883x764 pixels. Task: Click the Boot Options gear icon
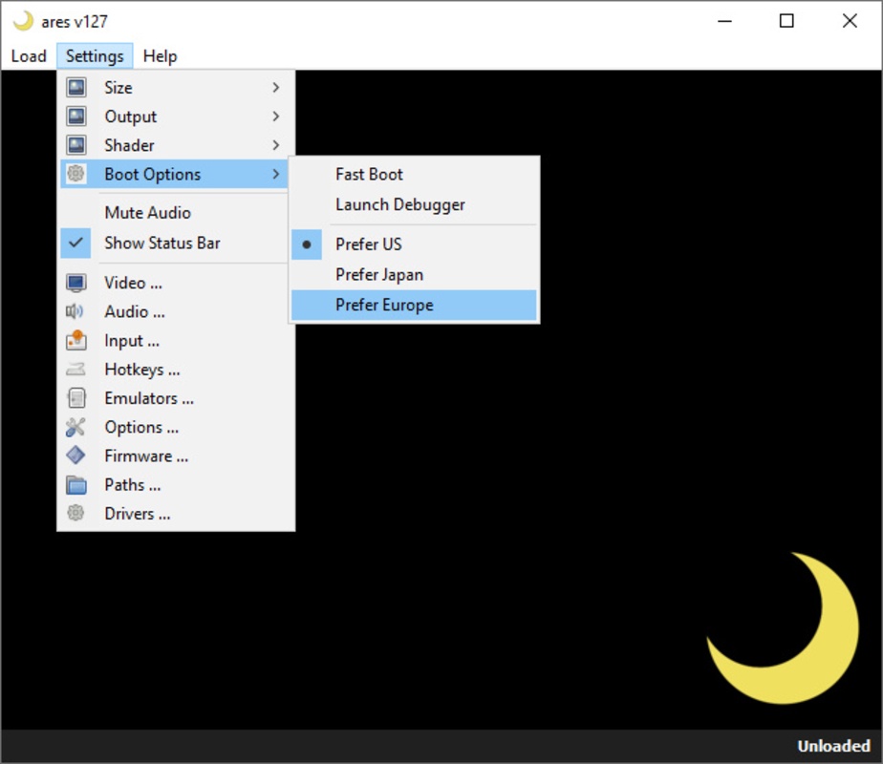[x=76, y=174]
